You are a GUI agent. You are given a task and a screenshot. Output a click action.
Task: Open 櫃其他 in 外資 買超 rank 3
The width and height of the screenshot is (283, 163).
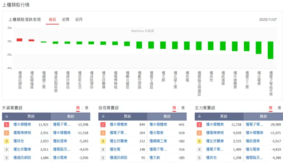coord(19,141)
